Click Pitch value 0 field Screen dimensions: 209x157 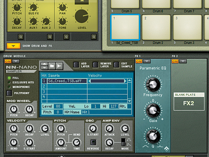click(x=58, y=112)
